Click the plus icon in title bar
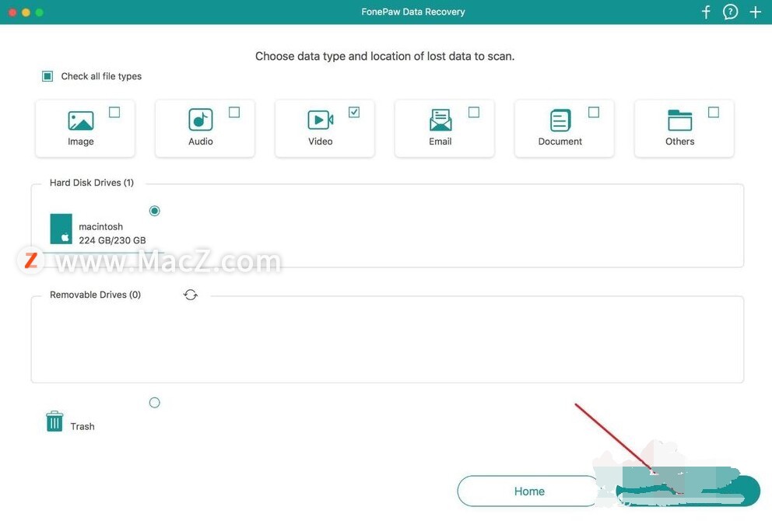772x521 pixels. point(755,12)
